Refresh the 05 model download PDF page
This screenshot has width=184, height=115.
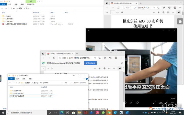click(x=54, y=58)
